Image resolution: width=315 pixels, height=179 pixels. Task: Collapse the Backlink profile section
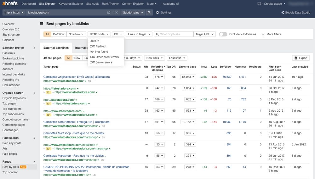(34, 48)
